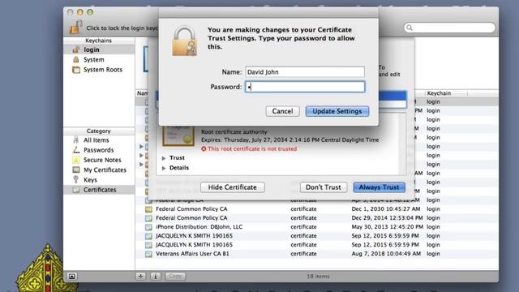Click the Update Settings button

point(337,111)
